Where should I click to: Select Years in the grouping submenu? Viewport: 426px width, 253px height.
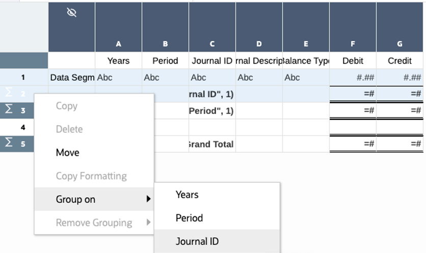pyautogui.click(x=187, y=194)
